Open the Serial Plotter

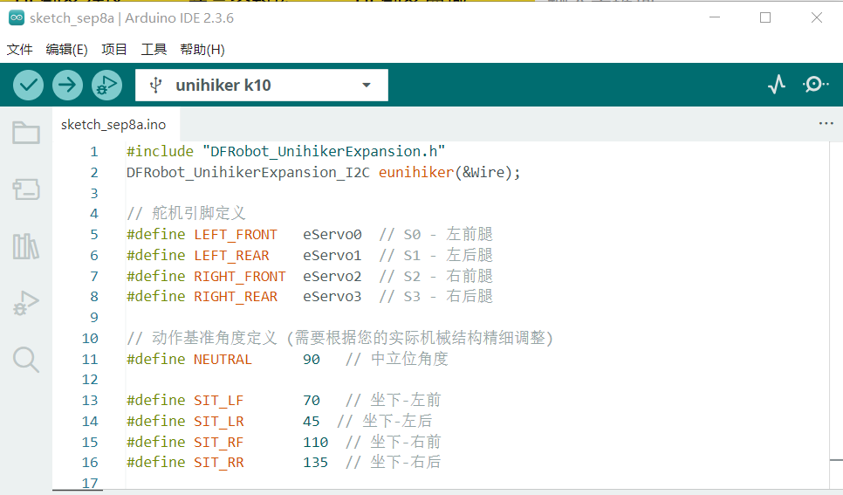(777, 85)
